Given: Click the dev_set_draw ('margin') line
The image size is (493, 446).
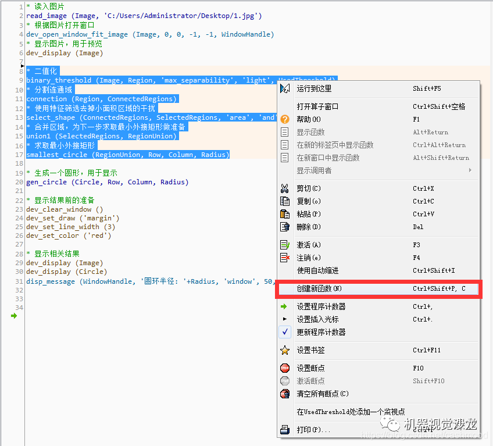Looking at the screenshot, I should click(73, 218).
